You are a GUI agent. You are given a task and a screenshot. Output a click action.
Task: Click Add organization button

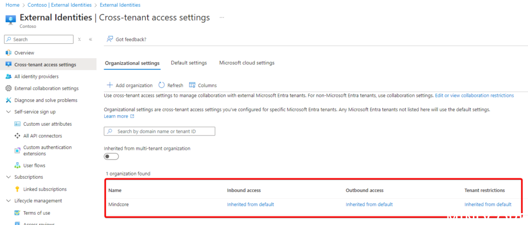point(129,85)
